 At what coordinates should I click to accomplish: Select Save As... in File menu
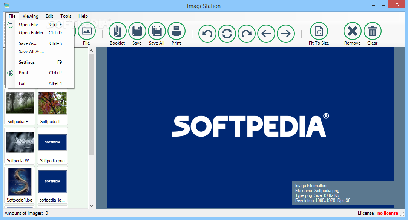pyautogui.click(x=40, y=43)
